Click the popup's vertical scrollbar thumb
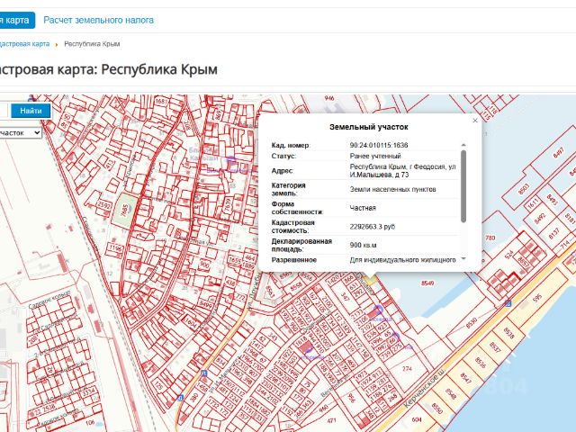Viewport: 576px width, 432px height. pyautogui.click(x=463, y=186)
